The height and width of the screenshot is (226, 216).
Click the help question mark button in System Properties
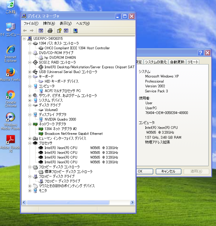click(201, 53)
